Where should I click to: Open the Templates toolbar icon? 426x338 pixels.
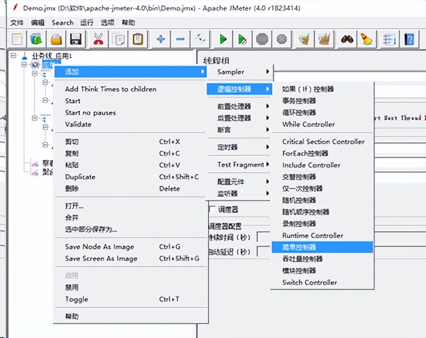pyautogui.click(x=36, y=39)
